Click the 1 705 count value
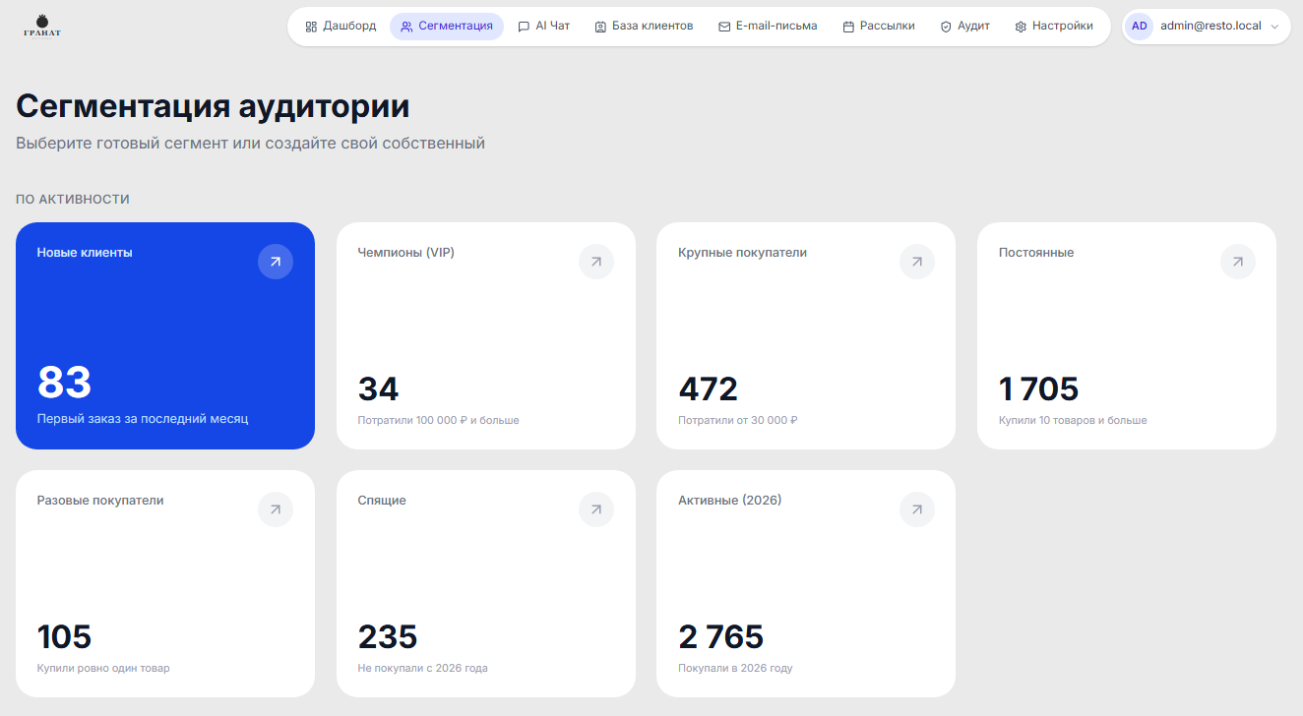Image resolution: width=1303 pixels, height=716 pixels. [x=1039, y=389]
